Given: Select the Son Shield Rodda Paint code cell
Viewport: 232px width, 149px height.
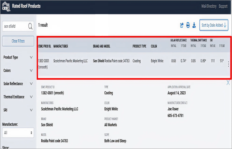Looking at the screenshot, I should click(111, 61).
